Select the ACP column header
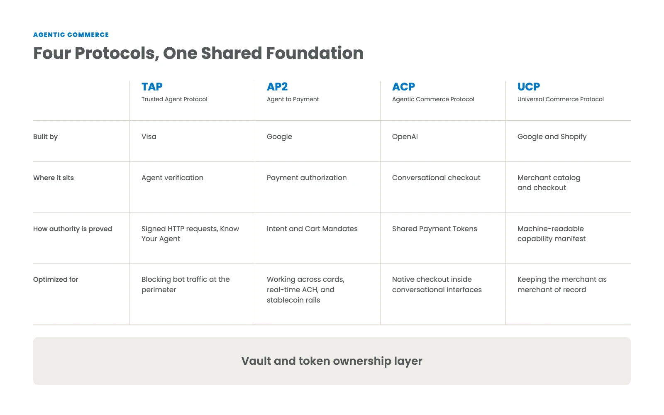This screenshot has width=664, height=415. (403, 87)
